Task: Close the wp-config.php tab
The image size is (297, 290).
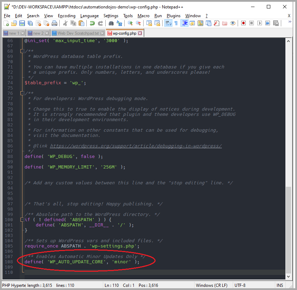Action: click(140, 33)
